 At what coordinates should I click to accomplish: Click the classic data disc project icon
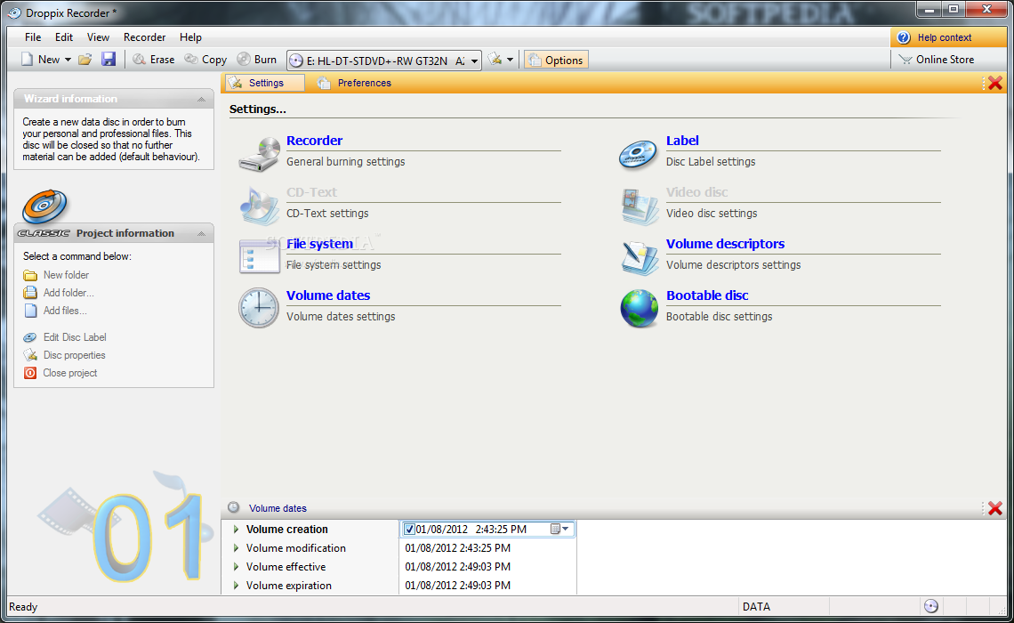44,206
